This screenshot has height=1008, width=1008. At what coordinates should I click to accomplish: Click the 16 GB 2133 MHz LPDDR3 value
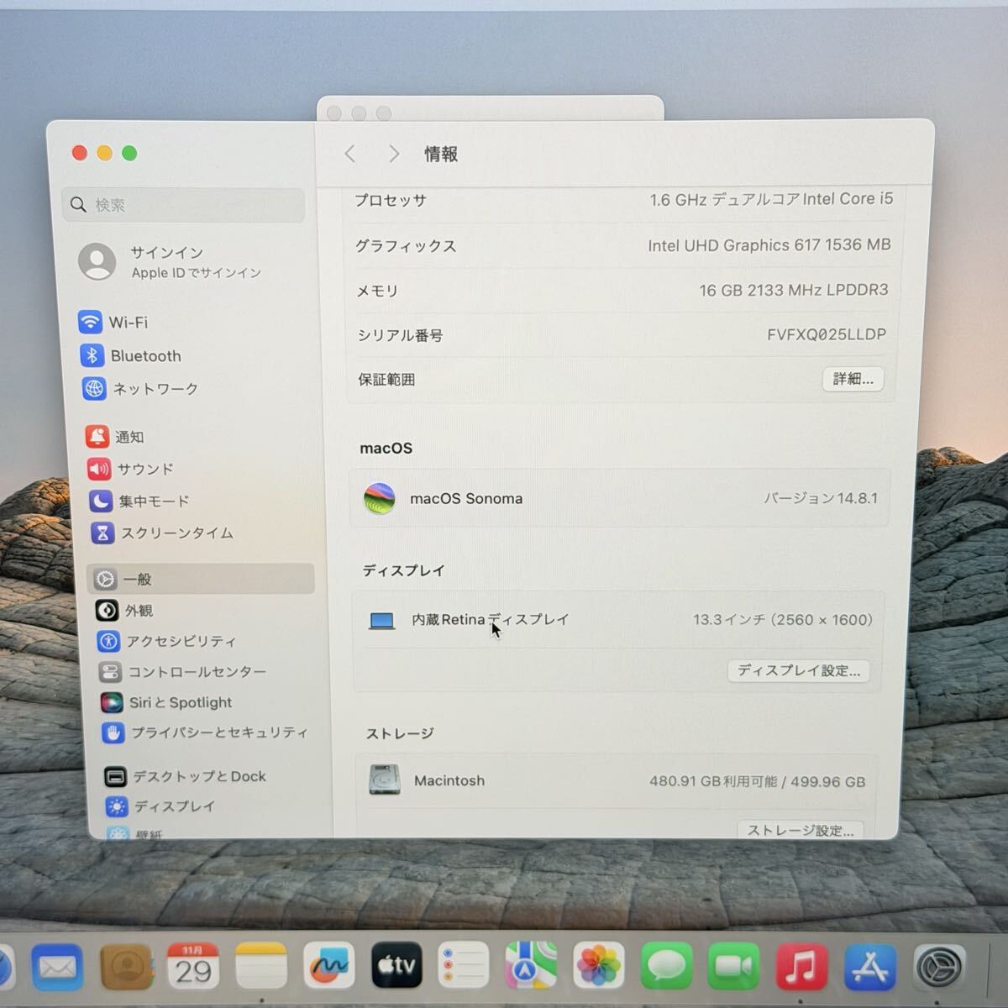[794, 290]
